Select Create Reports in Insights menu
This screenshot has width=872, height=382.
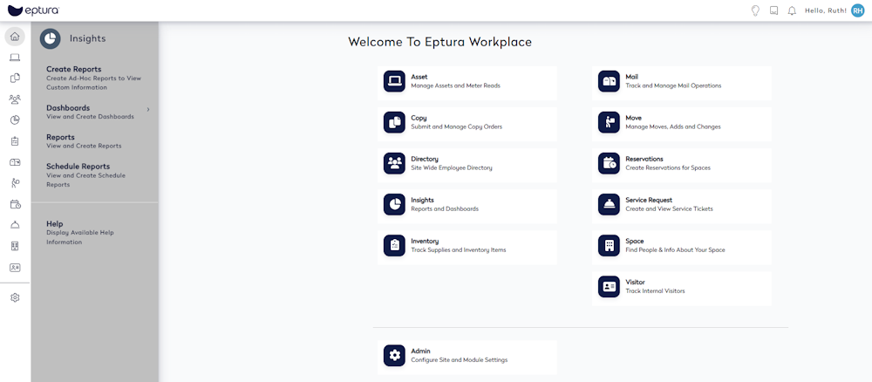pos(74,69)
